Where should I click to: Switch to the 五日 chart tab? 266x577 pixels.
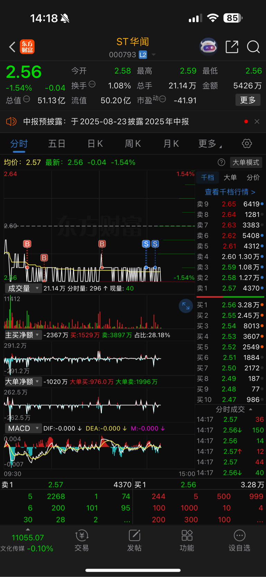(x=57, y=144)
